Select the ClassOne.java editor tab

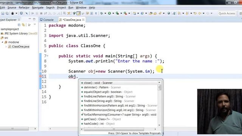point(71,20)
